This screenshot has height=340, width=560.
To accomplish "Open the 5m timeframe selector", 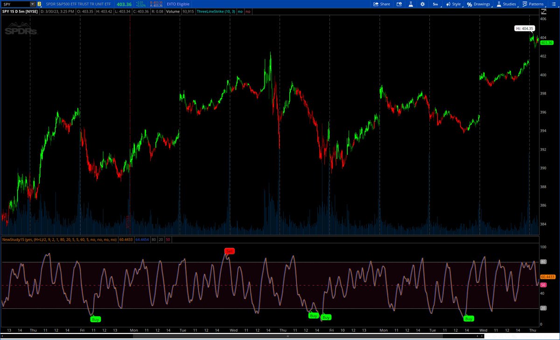I will point(435,4).
